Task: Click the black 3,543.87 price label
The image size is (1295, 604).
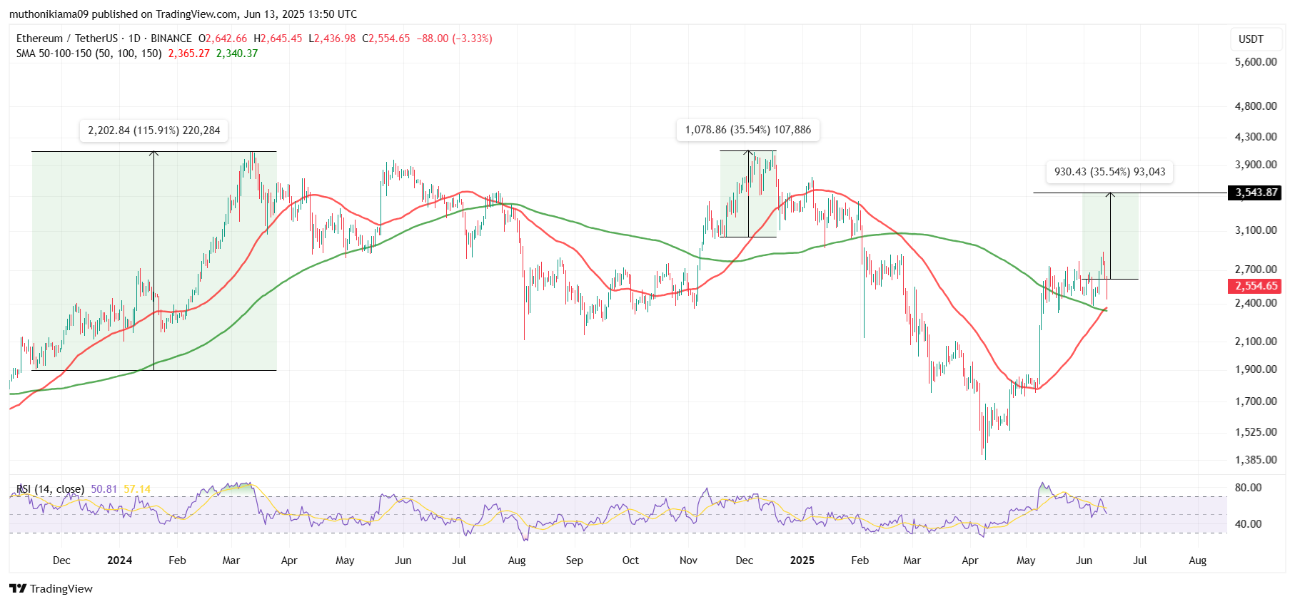Action: 1256,193
